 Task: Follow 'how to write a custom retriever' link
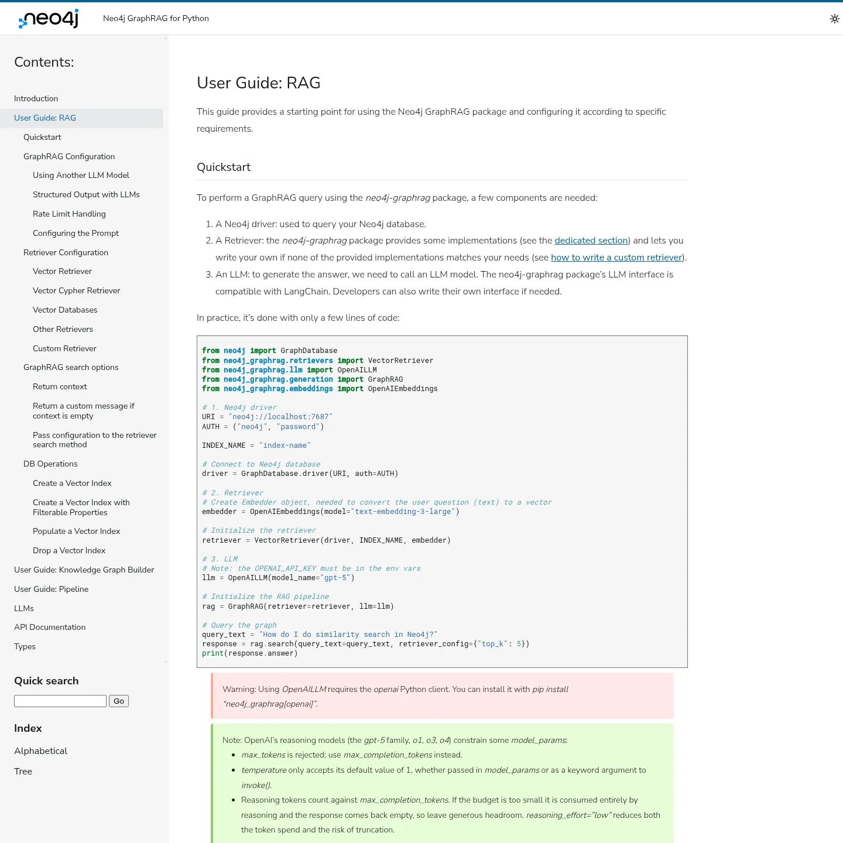(x=616, y=258)
